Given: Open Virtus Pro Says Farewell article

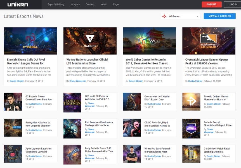Looking at the screenshot, I should [x=157, y=150].
